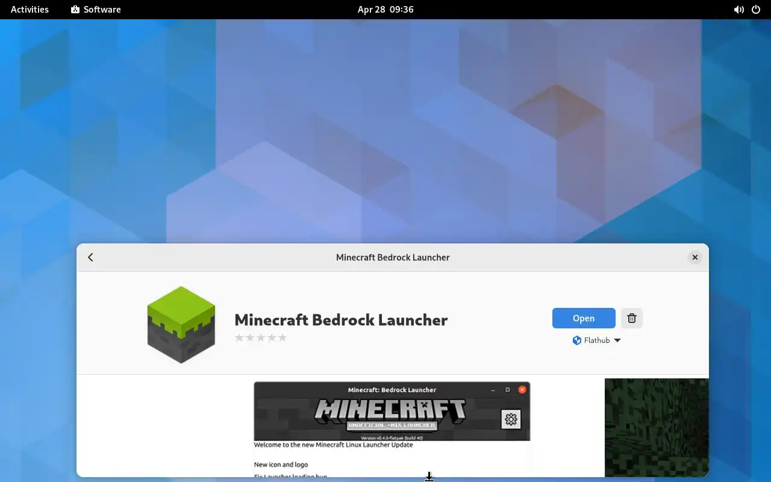The image size is (771, 482).
Task: Open the clock showing Apr 28 09:36
Action: point(385,10)
